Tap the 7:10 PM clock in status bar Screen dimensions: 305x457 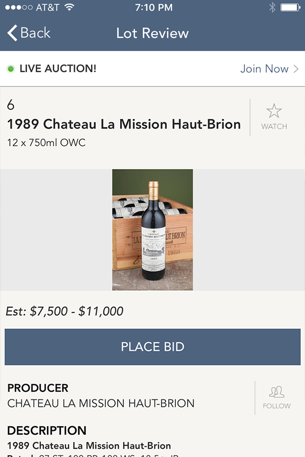(x=153, y=7)
